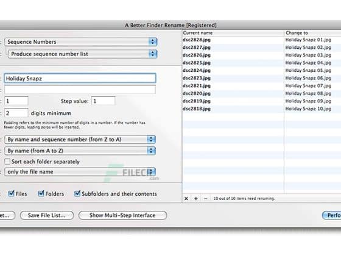341x256 pixels.
Task: Click the X icon below file list
Action: [186, 199]
